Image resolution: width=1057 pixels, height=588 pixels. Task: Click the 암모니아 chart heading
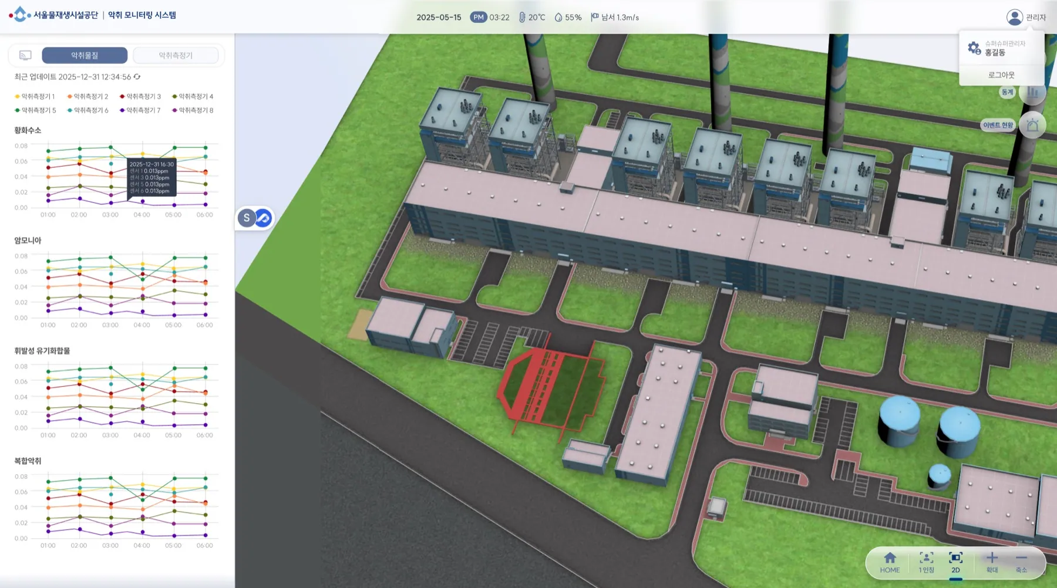28,241
